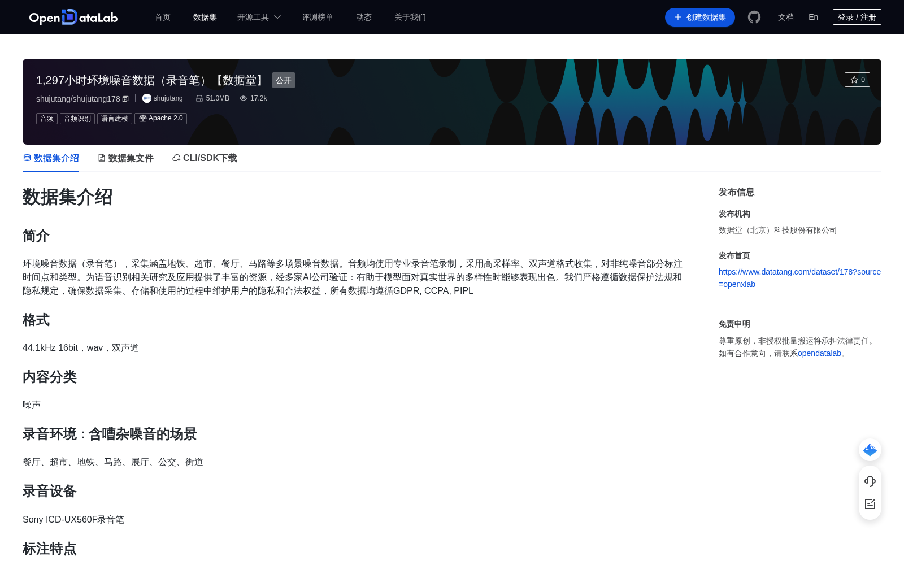Select the 数据集介绍 tab

pyautogui.click(x=51, y=158)
